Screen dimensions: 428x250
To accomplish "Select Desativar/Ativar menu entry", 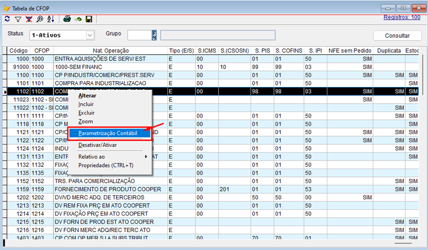I will (98, 145).
